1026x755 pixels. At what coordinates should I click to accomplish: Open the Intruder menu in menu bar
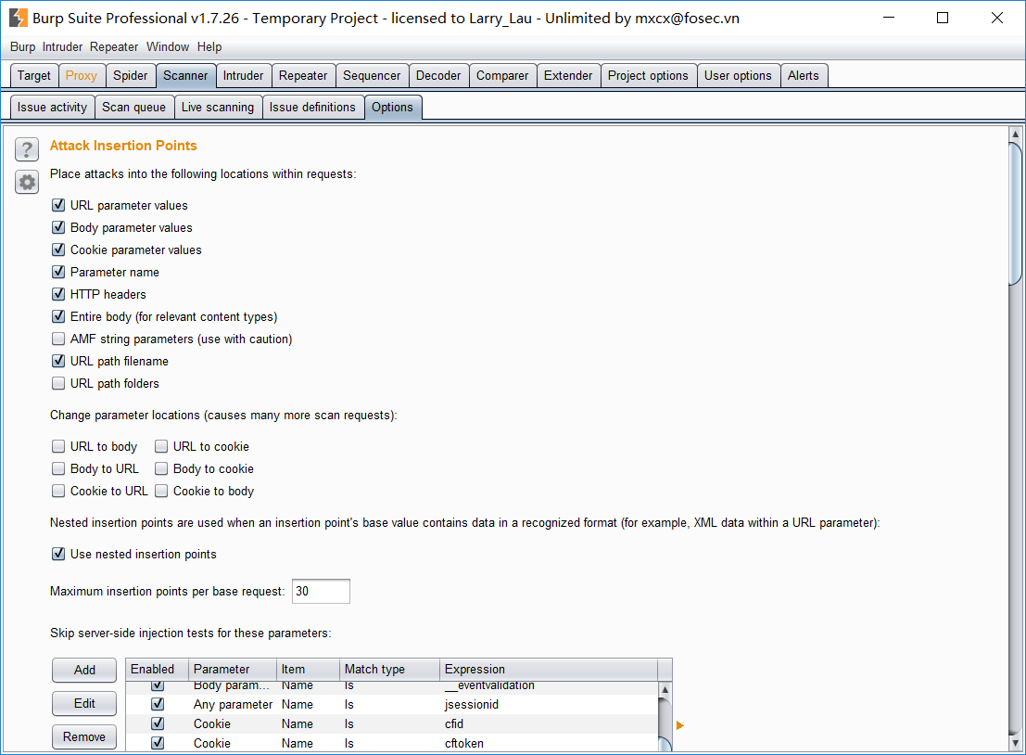point(63,46)
